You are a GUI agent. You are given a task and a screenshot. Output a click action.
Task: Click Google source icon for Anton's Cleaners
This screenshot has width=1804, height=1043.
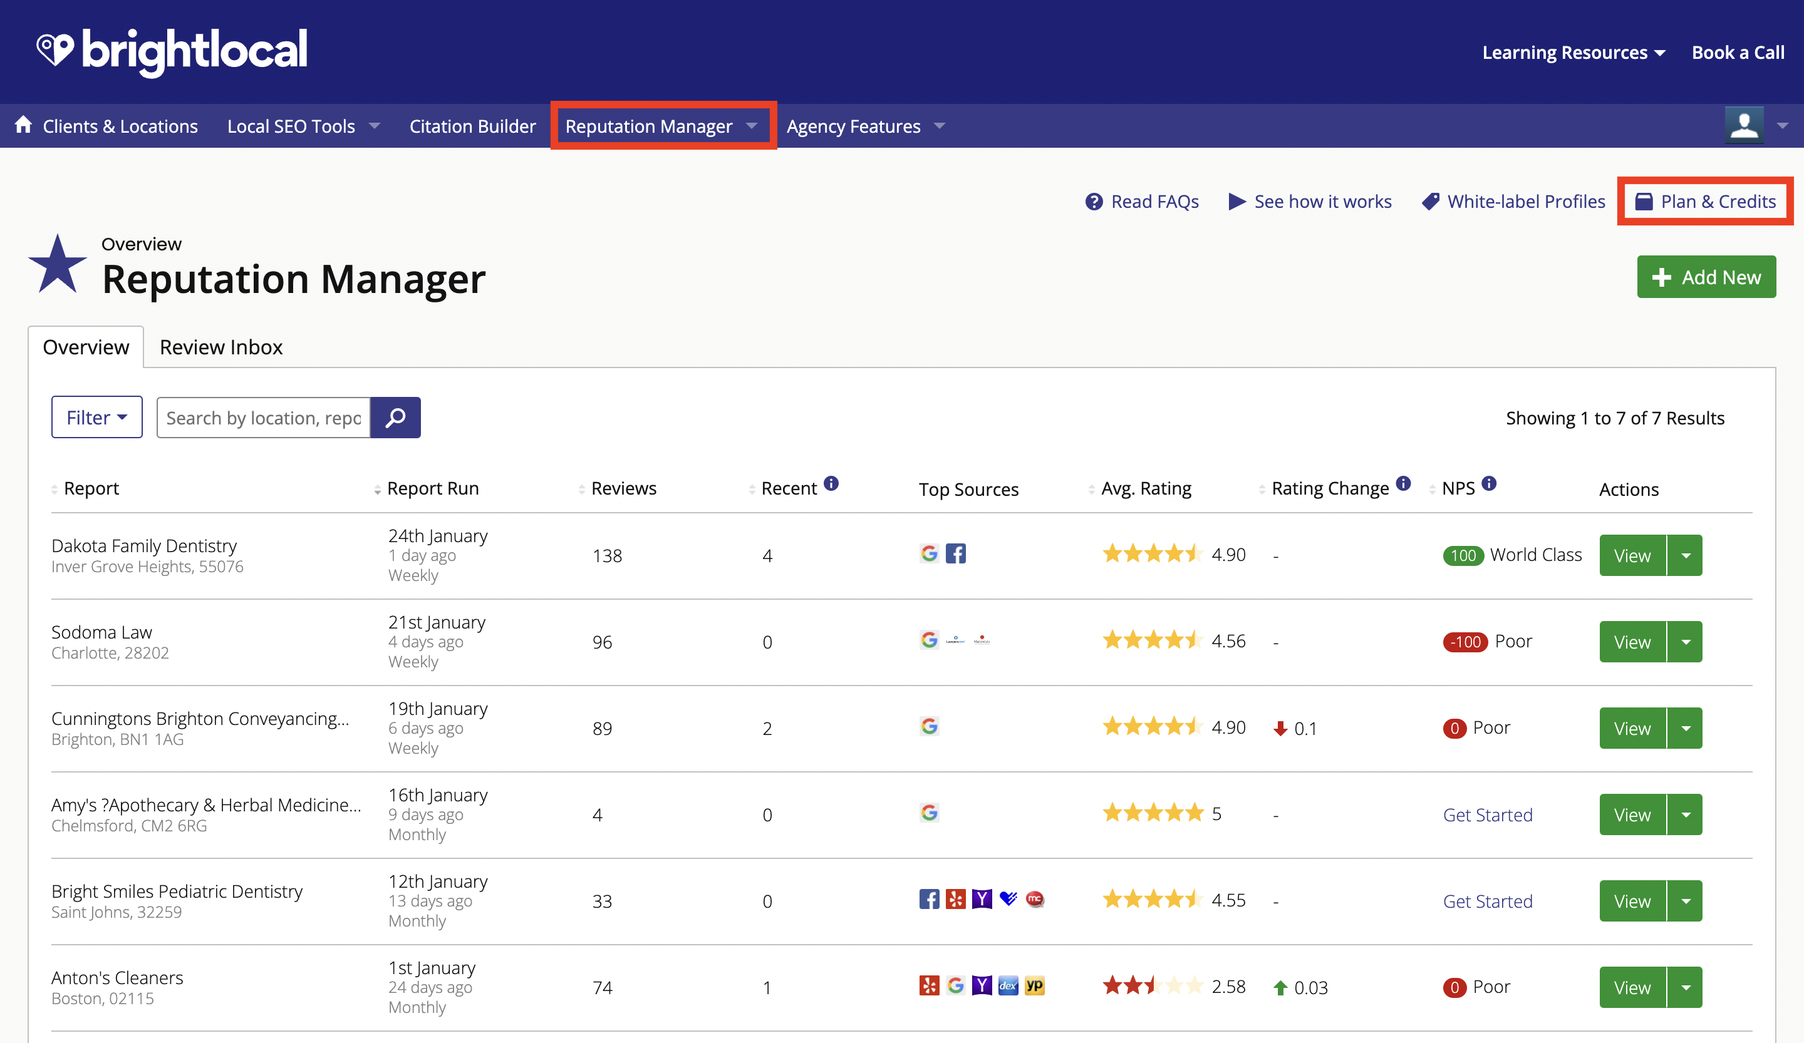956,986
